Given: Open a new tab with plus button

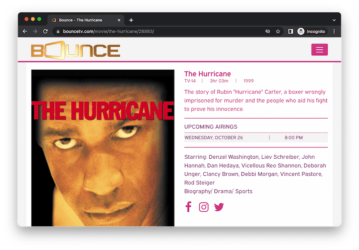Looking at the screenshot, I should coord(131,20).
